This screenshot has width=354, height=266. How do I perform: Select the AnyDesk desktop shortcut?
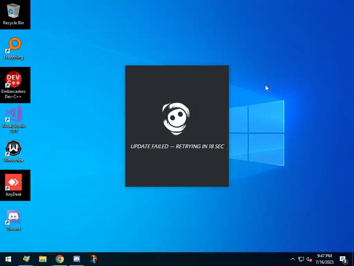point(13,185)
